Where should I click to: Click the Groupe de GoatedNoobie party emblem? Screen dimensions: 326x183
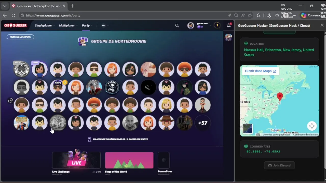click(x=83, y=41)
